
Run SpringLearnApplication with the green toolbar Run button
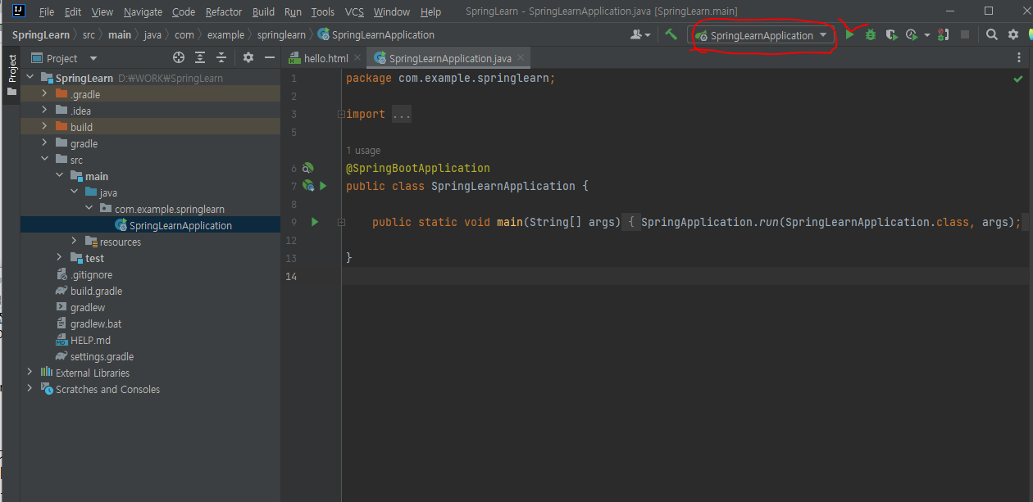[850, 35]
